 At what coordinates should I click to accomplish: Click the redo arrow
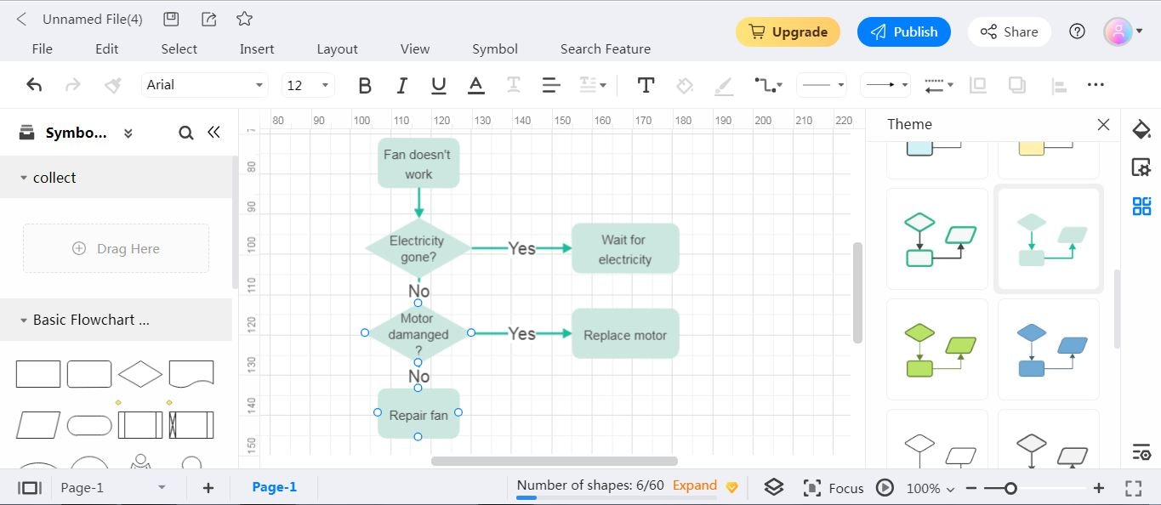[x=73, y=84]
